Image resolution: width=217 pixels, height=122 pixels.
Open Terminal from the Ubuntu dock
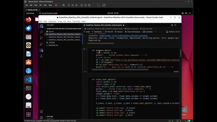tap(28, 88)
